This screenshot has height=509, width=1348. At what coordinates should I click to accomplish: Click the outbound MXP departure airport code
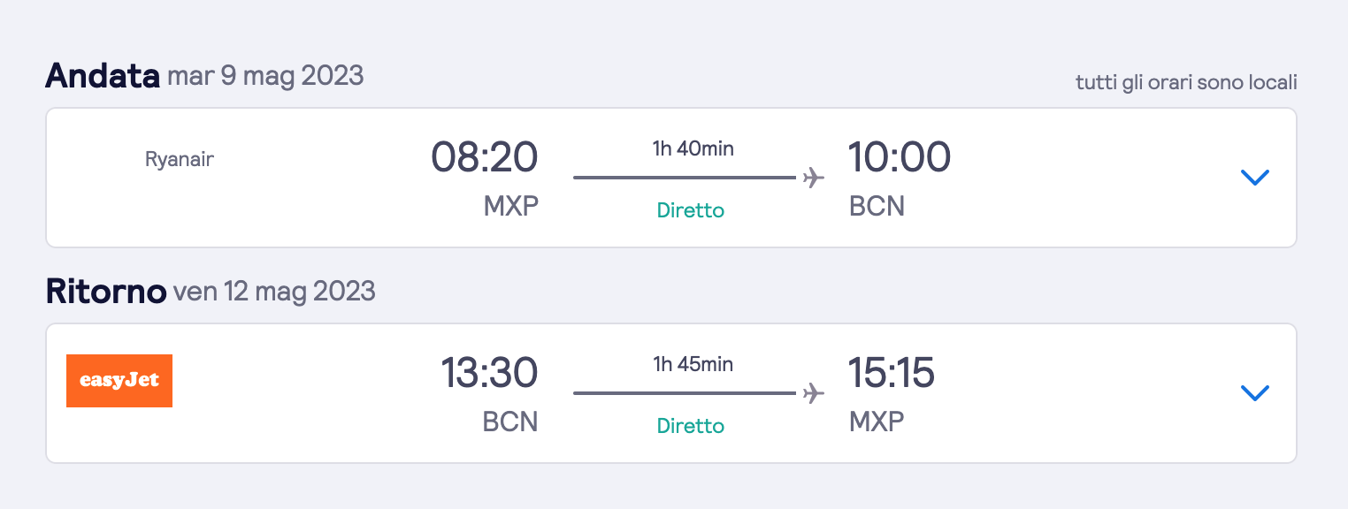(x=510, y=206)
